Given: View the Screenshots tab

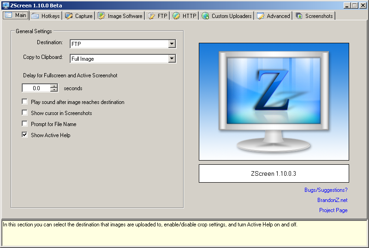Looking at the screenshot, I should pos(314,16).
